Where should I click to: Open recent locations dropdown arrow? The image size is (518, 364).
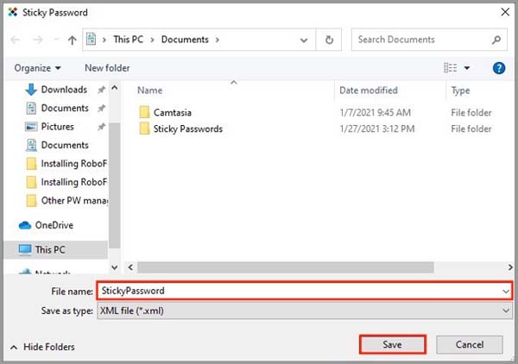[304, 41]
